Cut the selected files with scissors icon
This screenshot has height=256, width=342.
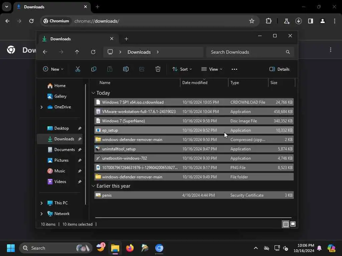[x=77, y=69]
